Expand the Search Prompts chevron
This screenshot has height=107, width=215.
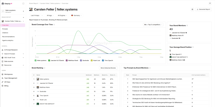(23, 54)
